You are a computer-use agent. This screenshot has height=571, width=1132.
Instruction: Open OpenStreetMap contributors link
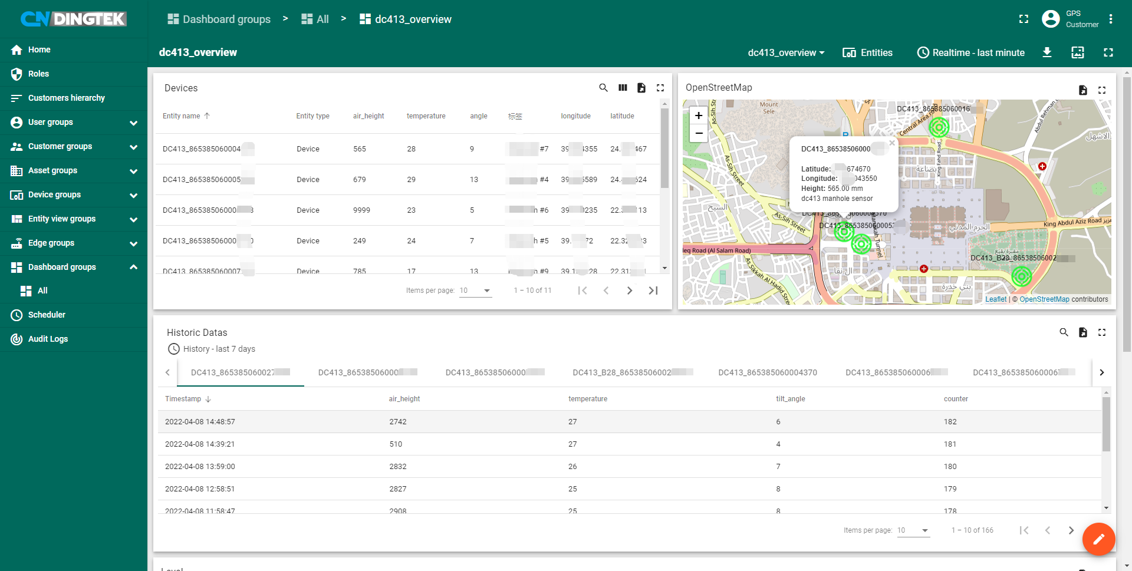pyautogui.click(x=1044, y=299)
